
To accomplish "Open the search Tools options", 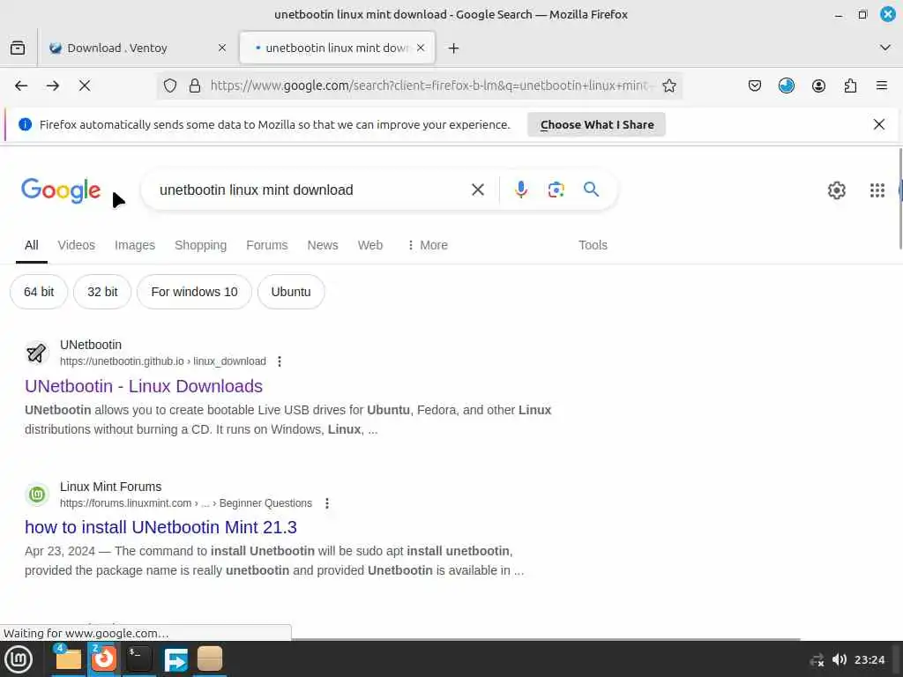I will [x=593, y=245].
